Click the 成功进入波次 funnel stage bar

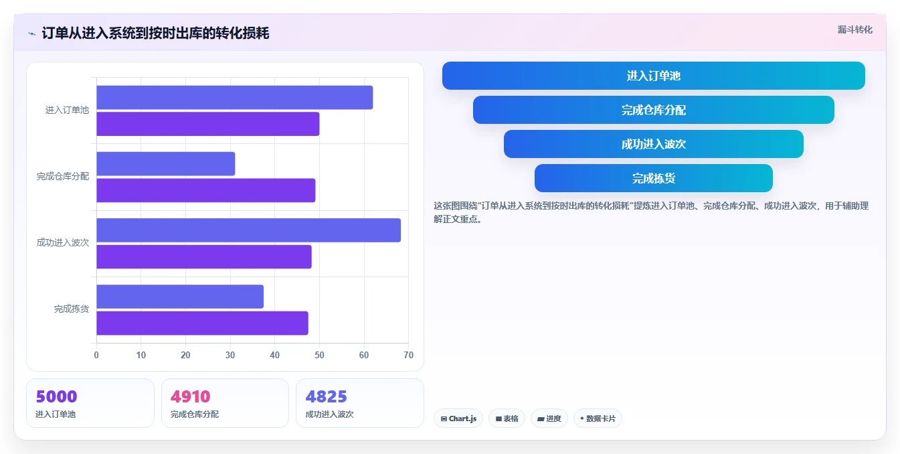pyautogui.click(x=653, y=144)
